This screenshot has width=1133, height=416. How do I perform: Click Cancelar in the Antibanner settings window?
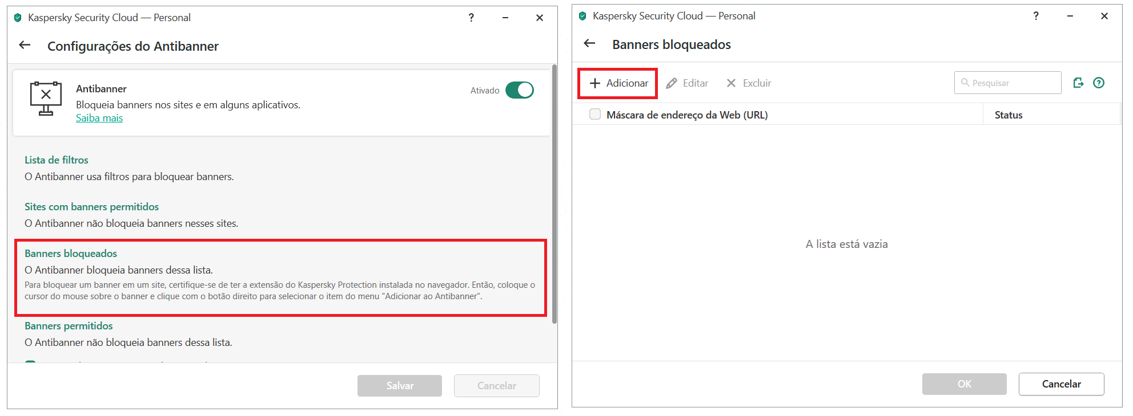497,386
